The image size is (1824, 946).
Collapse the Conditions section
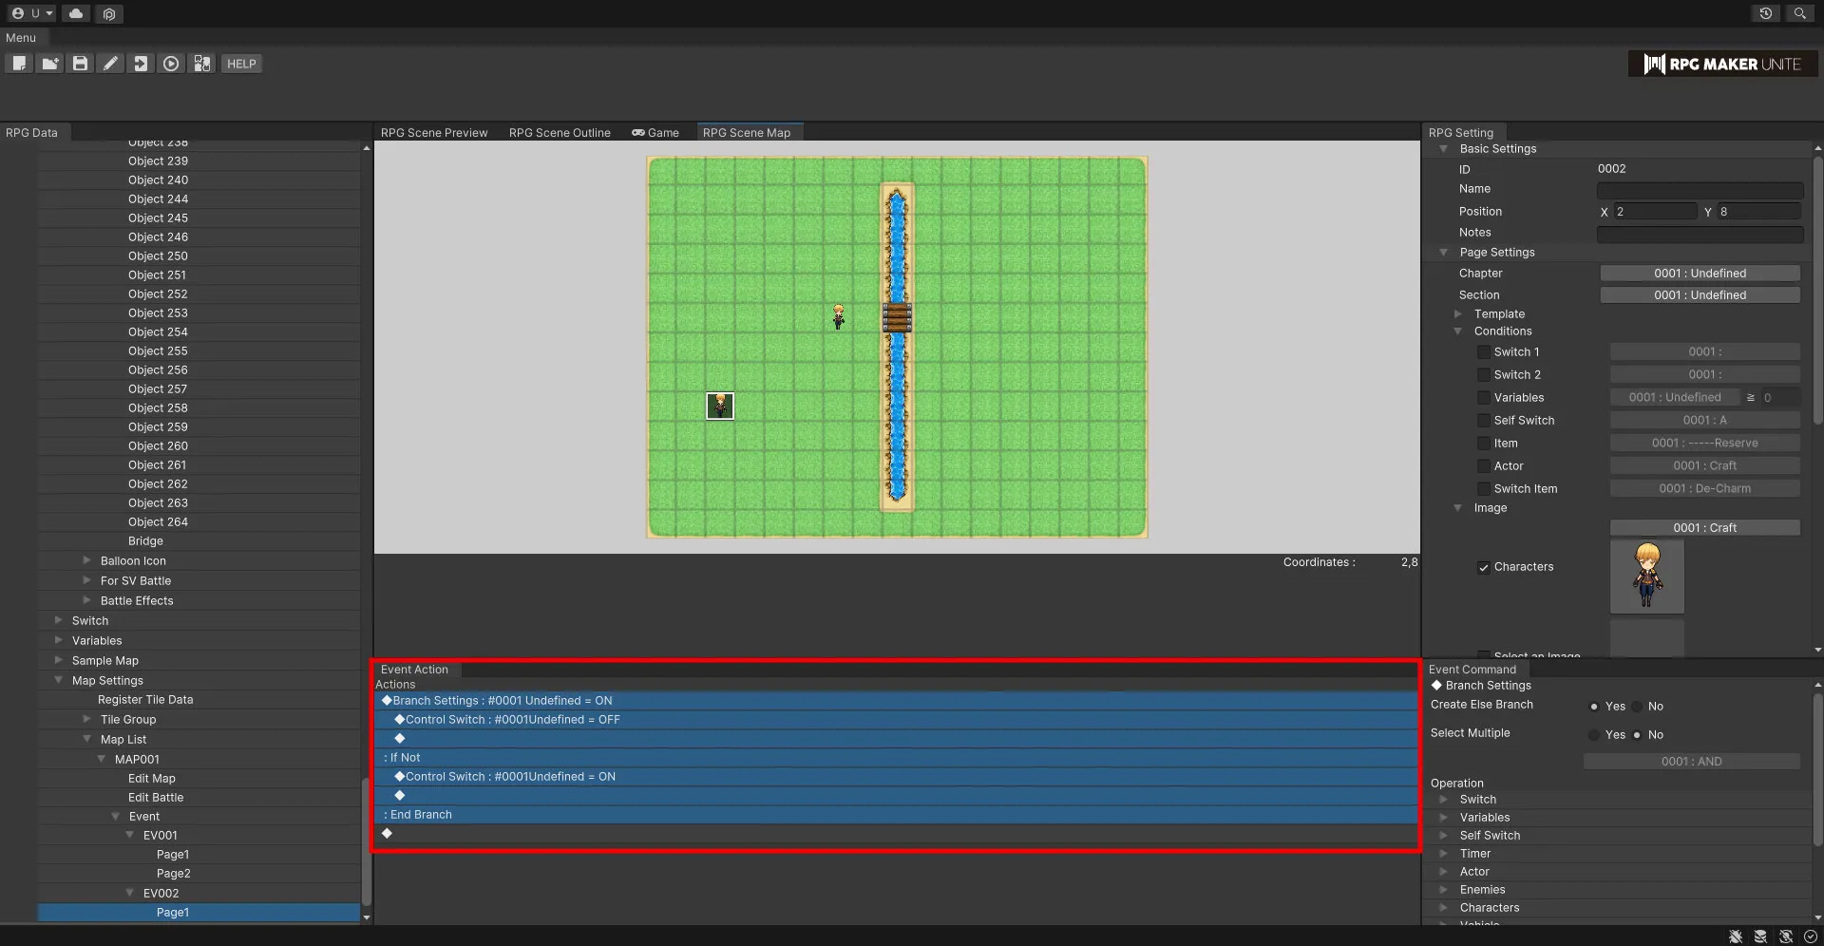point(1457,331)
